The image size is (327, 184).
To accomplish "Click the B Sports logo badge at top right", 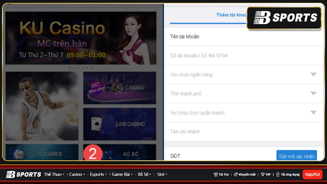I will (x=284, y=18).
